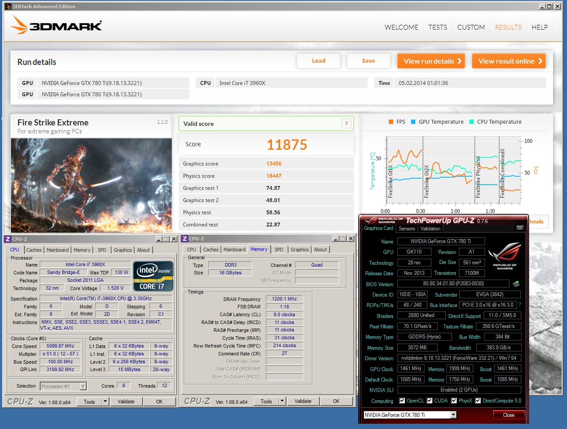This screenshot has height=429, width=567.
Task: Switch to About tab in left CPU-Z
Action: (x=143, y=250)
